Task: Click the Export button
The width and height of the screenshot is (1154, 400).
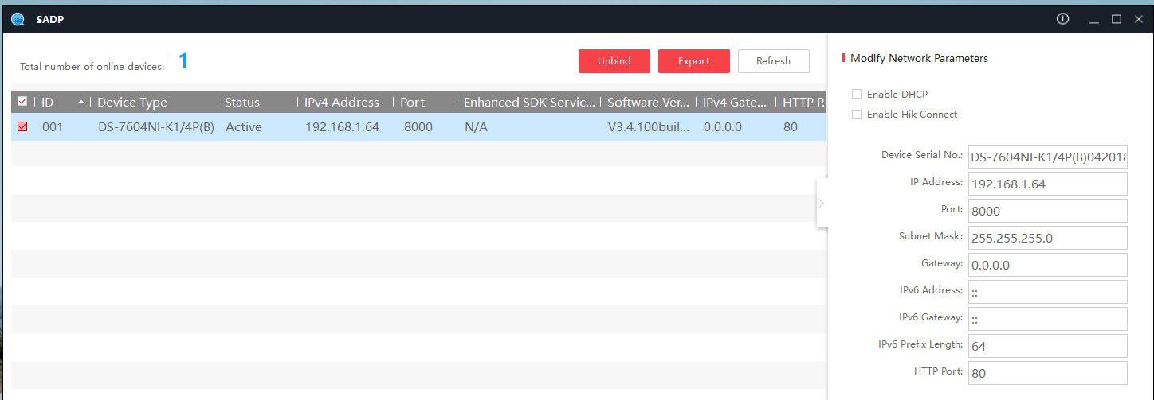Action: [x=693, y=61]
